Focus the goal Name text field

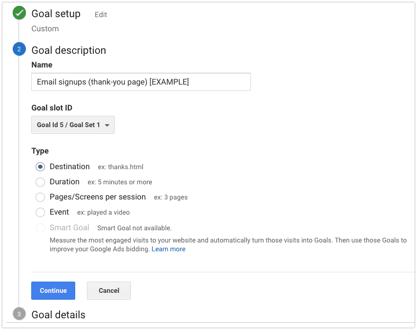141,82
